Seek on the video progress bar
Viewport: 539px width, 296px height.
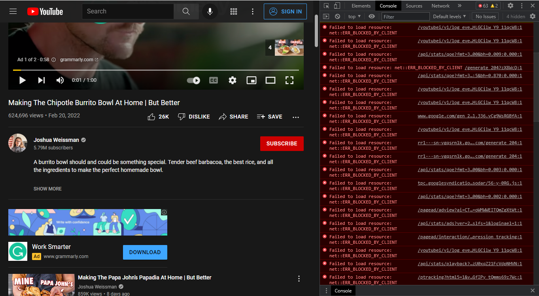[x=156, y=70]
